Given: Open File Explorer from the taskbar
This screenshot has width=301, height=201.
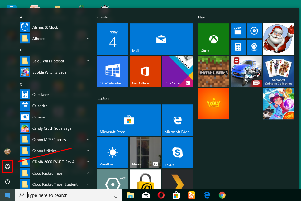Looking at the screenshot, I should pos(131,195).
